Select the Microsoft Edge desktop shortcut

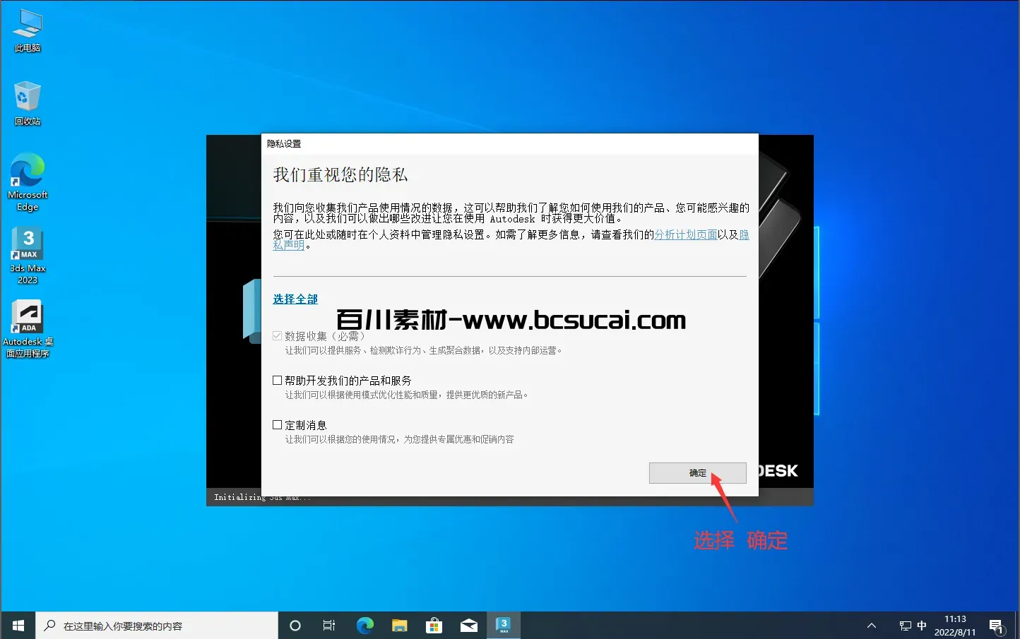coord(28,182)
